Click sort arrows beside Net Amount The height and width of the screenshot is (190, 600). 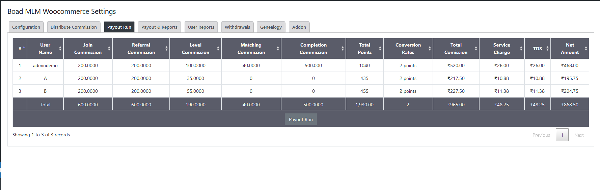tap(586, 49)
